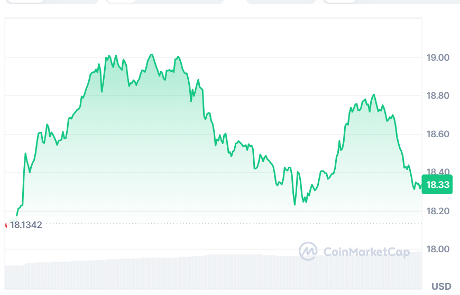Click the 18.1342 opening price label

[x=26, y=225]
